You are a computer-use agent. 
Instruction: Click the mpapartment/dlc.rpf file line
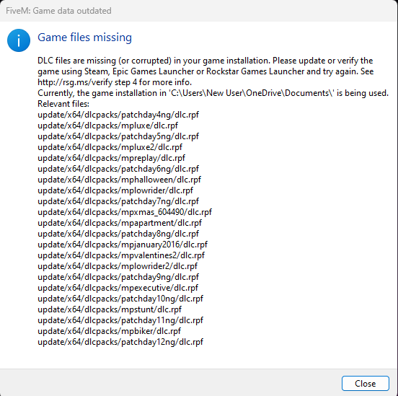click(x=120, y=223)
